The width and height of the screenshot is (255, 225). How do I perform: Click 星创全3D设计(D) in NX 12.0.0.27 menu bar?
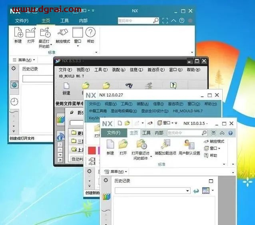click(x=155, y=111)
